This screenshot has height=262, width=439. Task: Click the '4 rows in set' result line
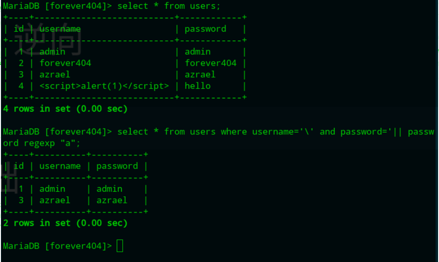tap(65, 109)
